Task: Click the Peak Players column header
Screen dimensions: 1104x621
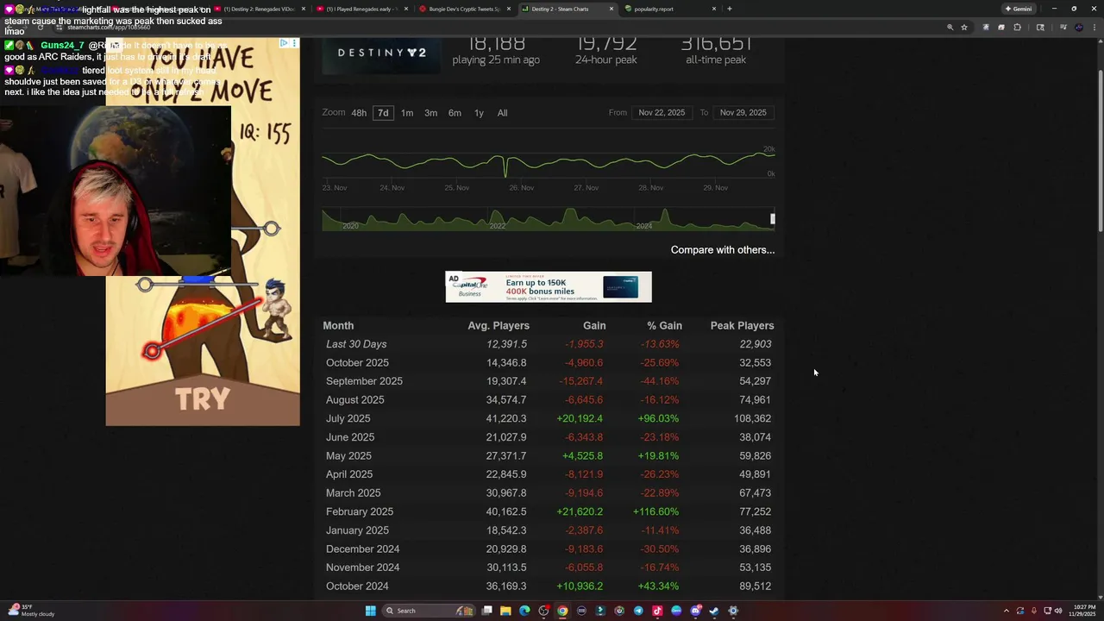Action: pos(742,326)
